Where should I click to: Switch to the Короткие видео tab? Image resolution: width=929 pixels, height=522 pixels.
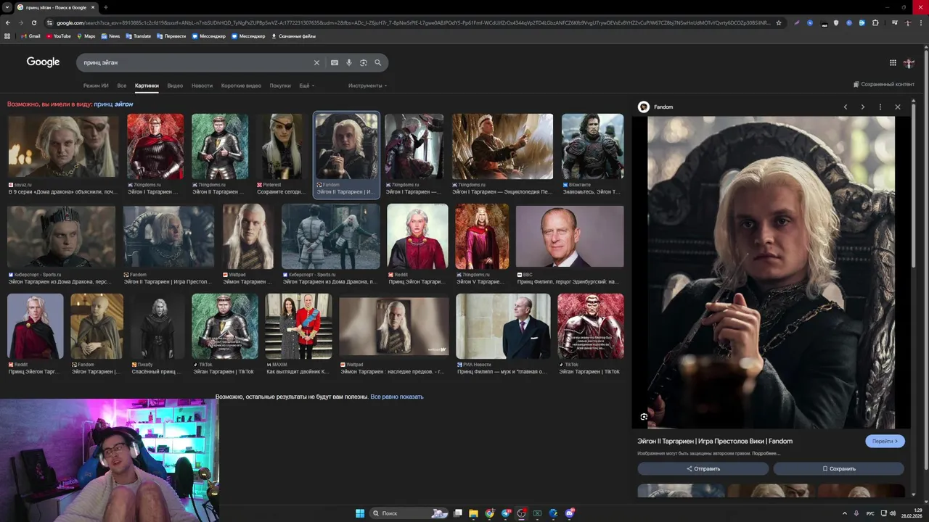pos(241,86)
